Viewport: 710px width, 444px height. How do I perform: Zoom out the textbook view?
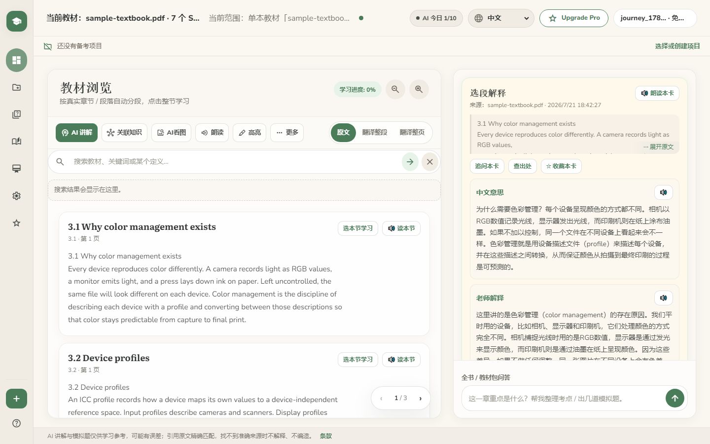(x=395, y=89)
